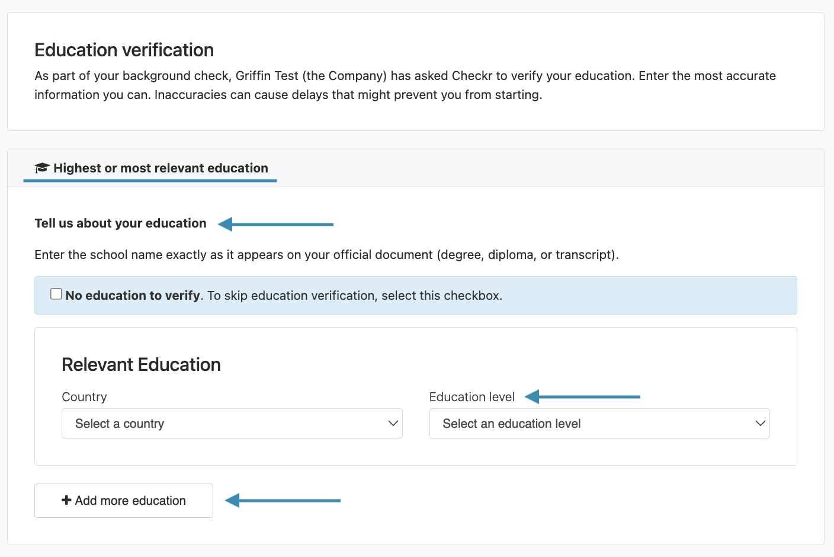Open the Select an education level dropdown
834x557 pixels.
click(599, 424)
